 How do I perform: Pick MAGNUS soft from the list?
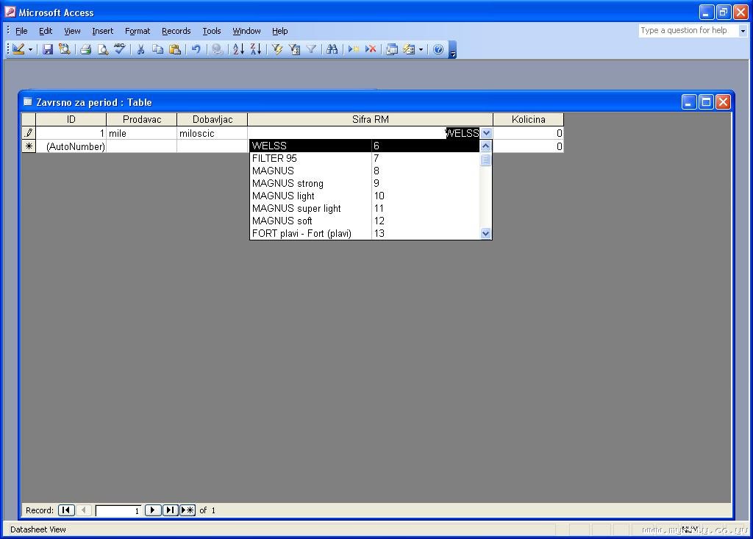click(365, 221)
